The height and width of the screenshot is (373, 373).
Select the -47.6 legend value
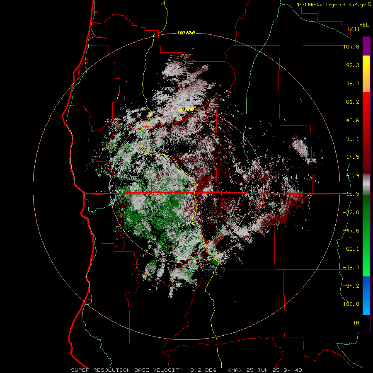pos(351,231)
